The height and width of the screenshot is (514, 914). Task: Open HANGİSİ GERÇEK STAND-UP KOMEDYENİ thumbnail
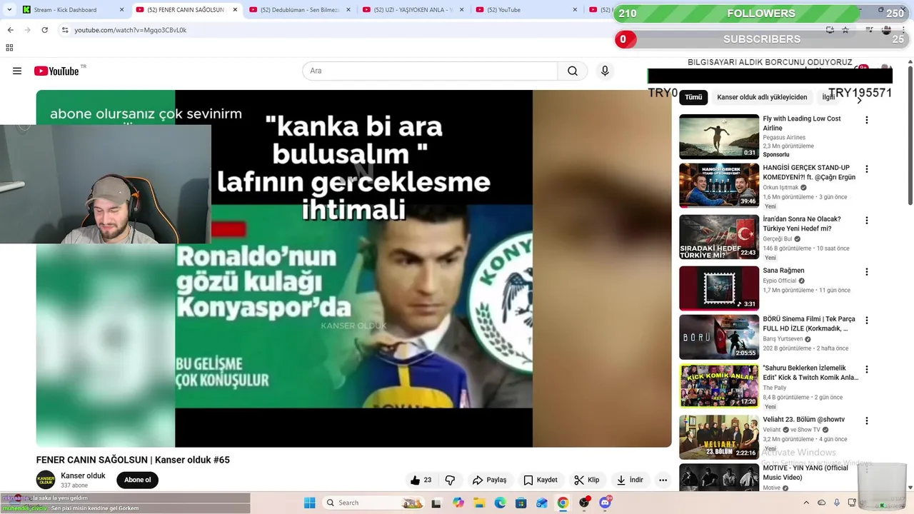(719, 186)
